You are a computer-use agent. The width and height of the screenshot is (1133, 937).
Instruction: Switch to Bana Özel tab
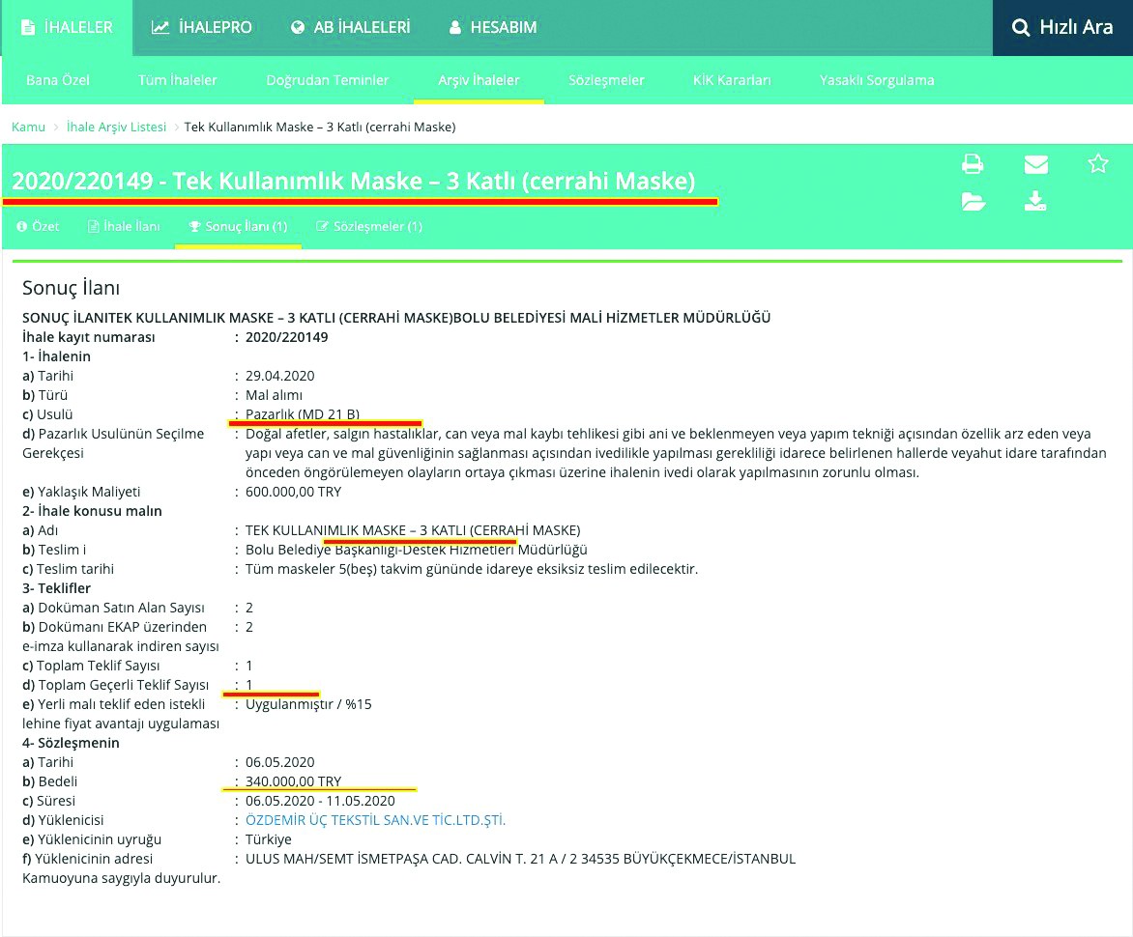pyautogui.click(x=57, y=80)
